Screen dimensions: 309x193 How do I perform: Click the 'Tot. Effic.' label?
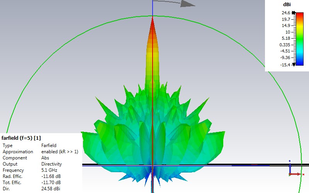(x=12, y=183)
